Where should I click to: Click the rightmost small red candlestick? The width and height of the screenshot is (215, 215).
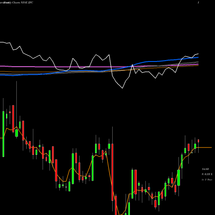pos(199,141)
